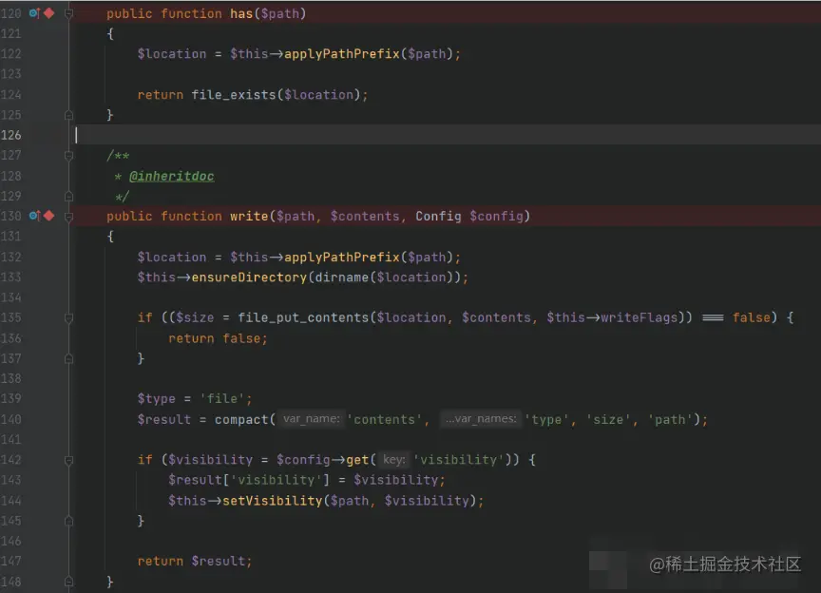Click the ...var_names: parameter hint

(x=481, y=419)
